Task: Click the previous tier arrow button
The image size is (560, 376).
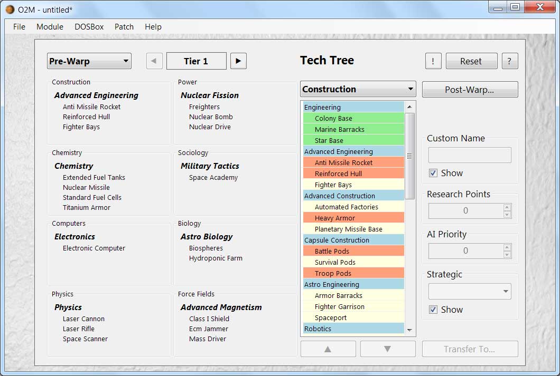Action: pyautogui.click(x=154, y=61)
